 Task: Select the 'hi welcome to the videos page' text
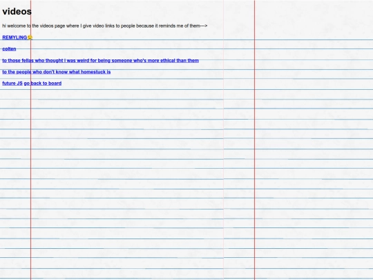105,26
